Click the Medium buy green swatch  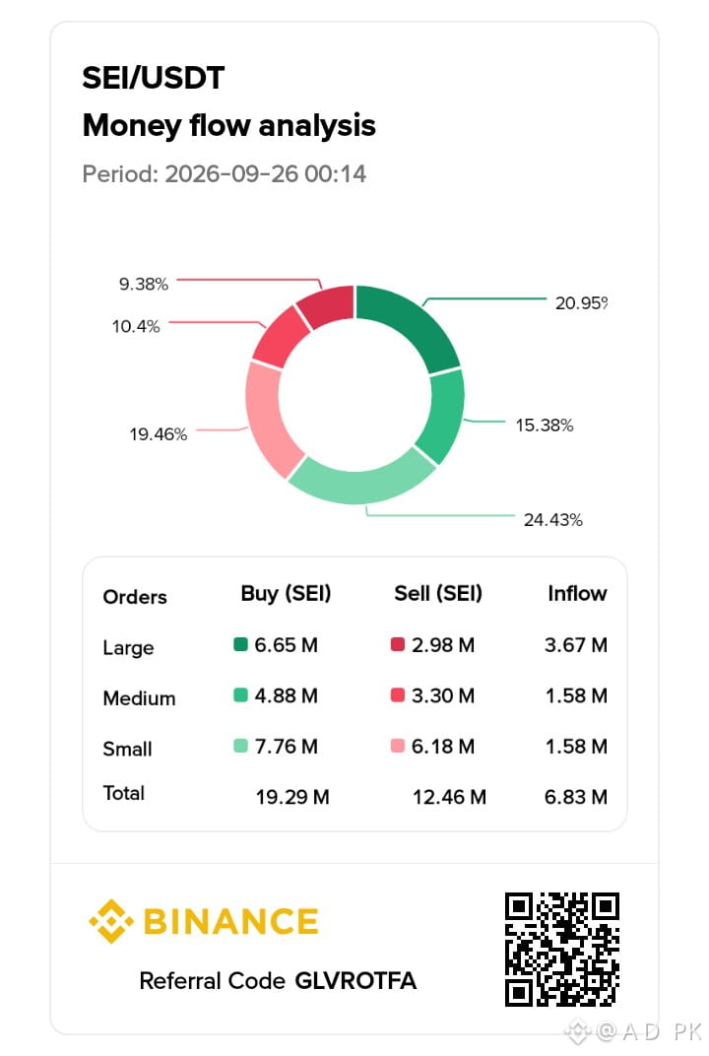(240, 695)
